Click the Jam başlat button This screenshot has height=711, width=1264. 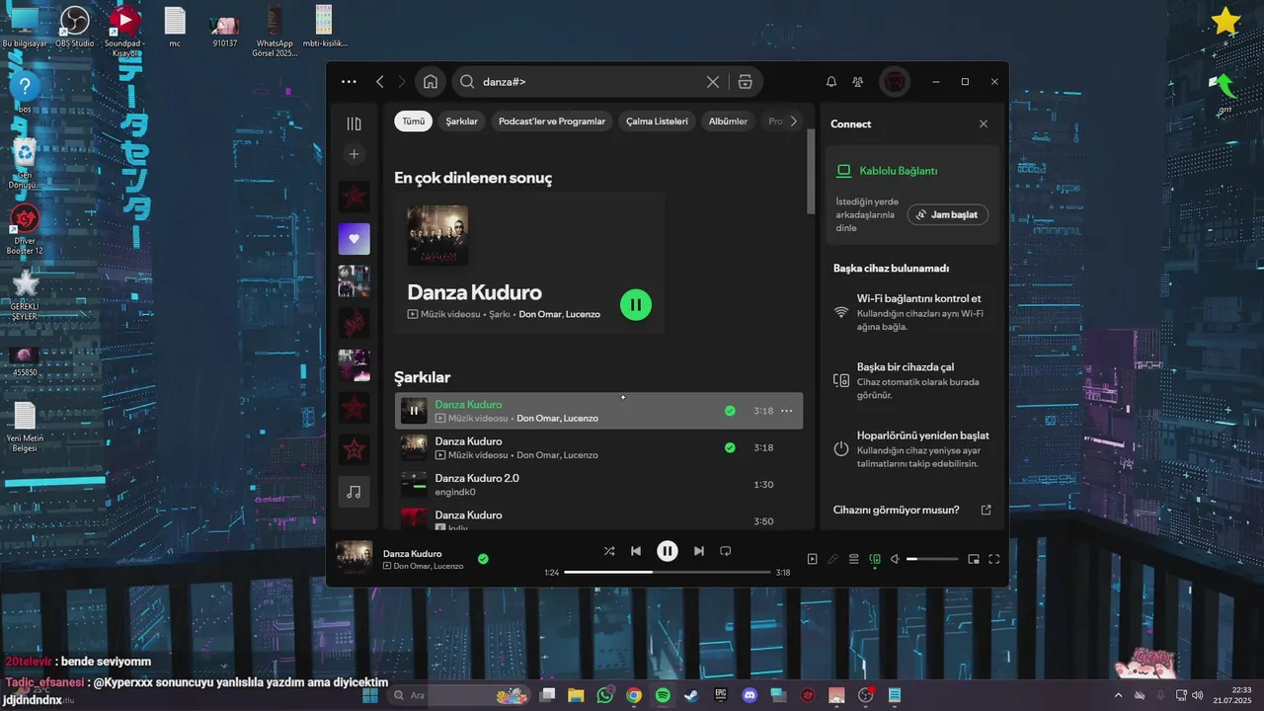pos(947,214)
